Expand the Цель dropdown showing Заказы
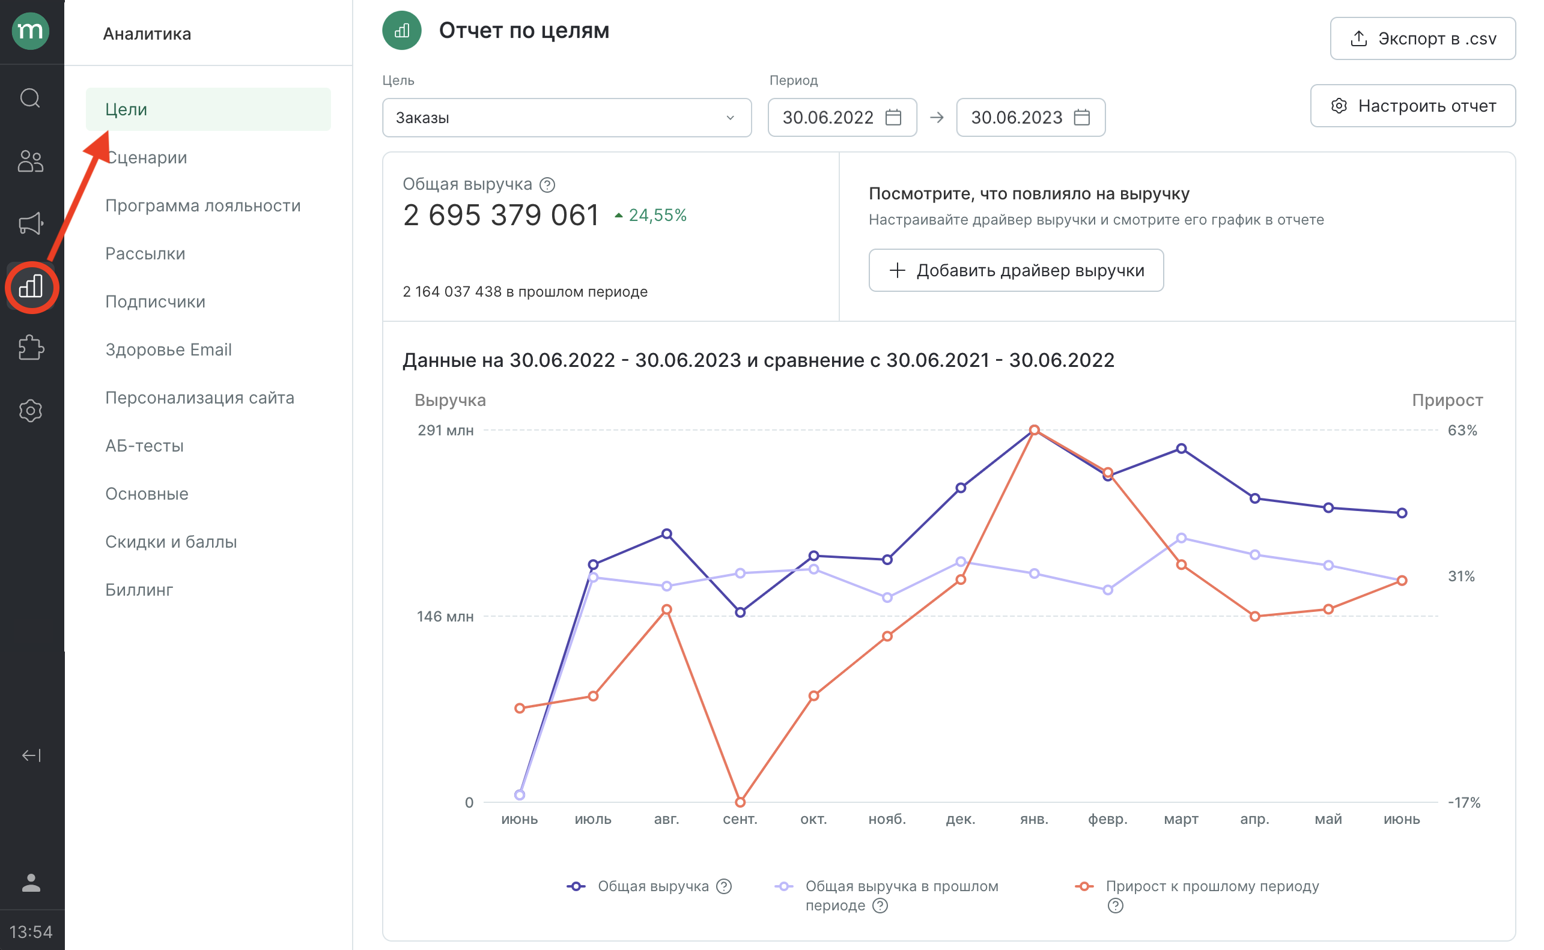1544x950 pixels. pyautogui.click(x=566, y=118)
